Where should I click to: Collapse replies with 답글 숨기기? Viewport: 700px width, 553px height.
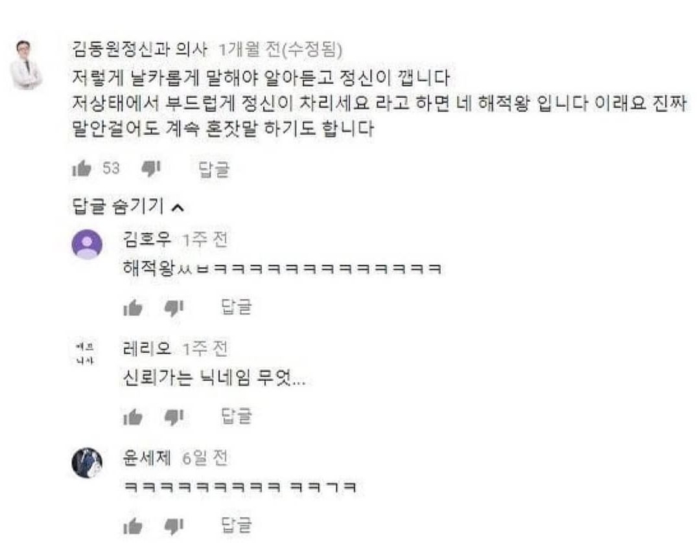pos(128,207)
